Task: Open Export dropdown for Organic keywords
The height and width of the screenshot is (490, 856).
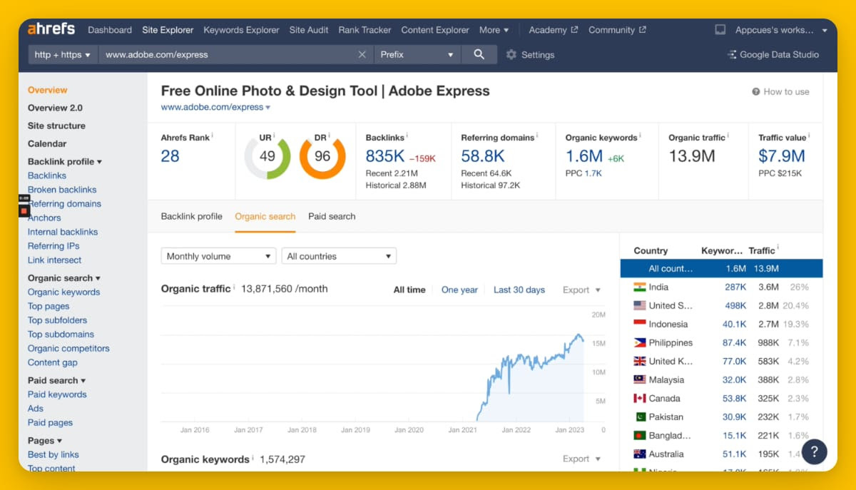Action: (x=581, y=459)
